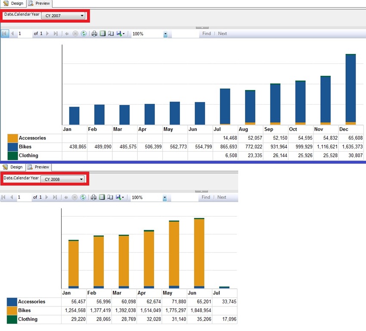Toggle print layout in top report toolbar
The image size is (366, 331).
tap(102, 34)
